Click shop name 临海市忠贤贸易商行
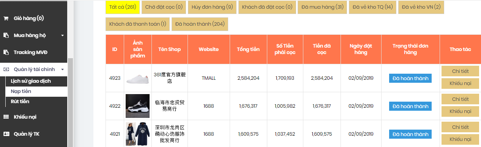This screenshot has height=147, width=481. [x=170, y=106]
